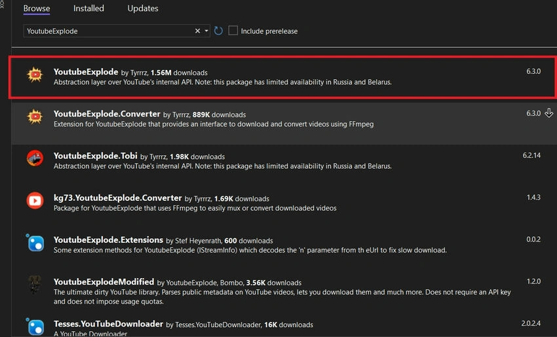Click author Stef Heyenrath text

[x=198, y=241]
